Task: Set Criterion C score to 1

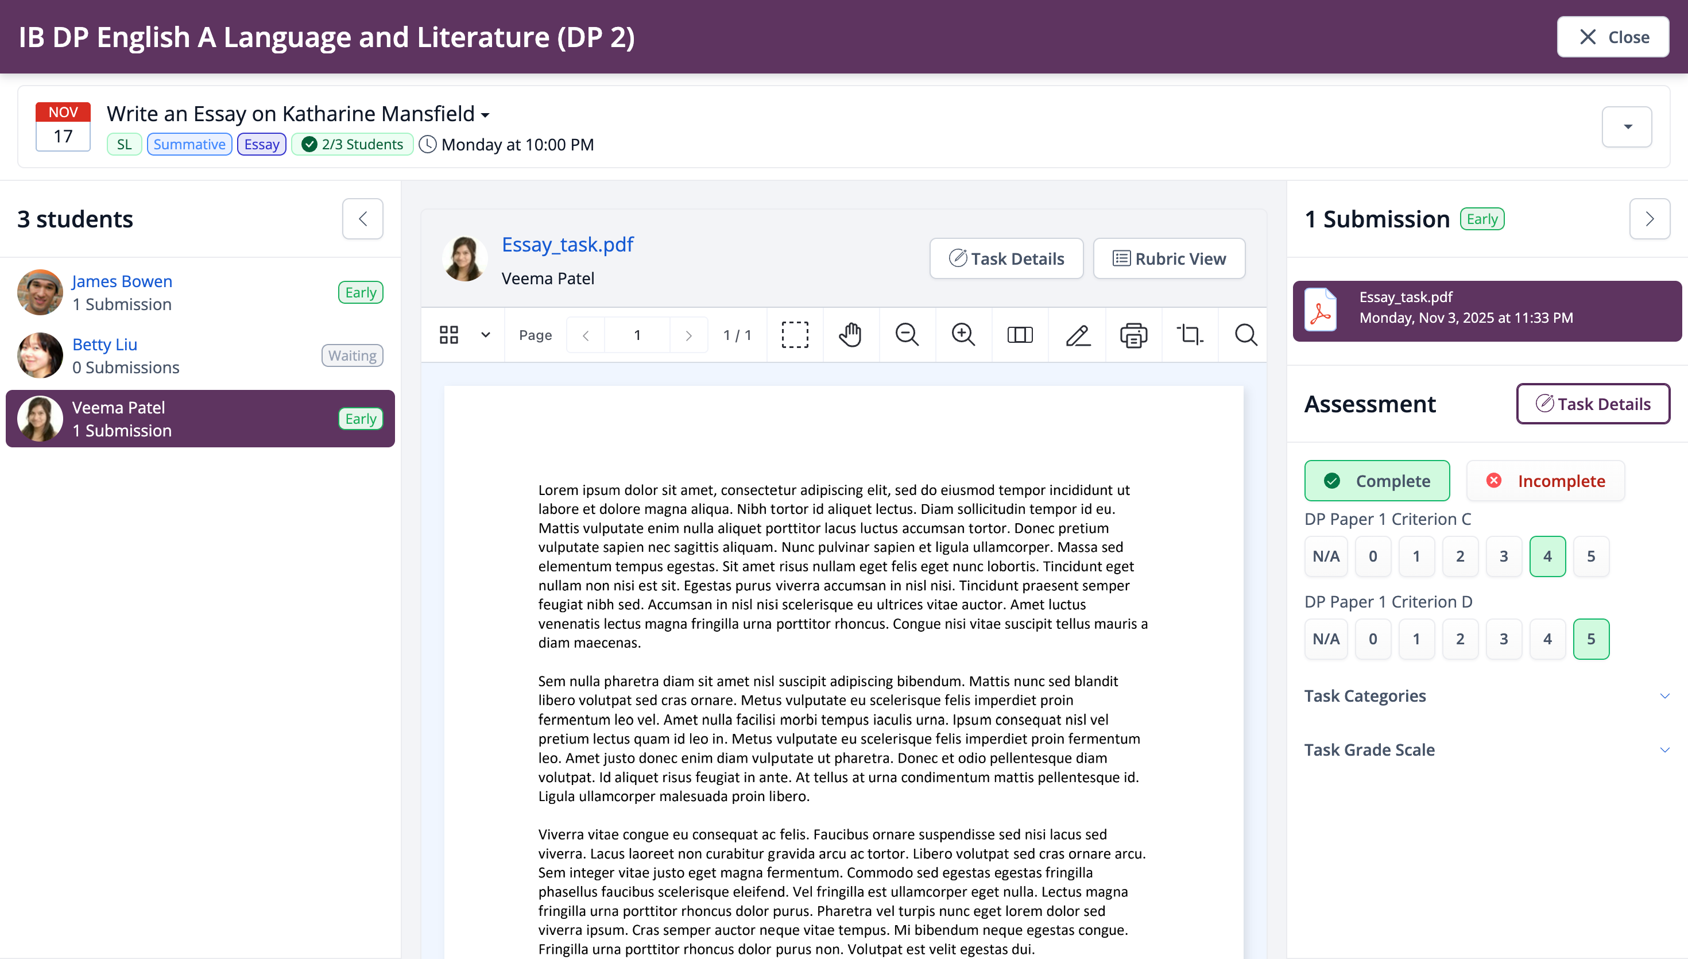Action: coord(1416,556)
